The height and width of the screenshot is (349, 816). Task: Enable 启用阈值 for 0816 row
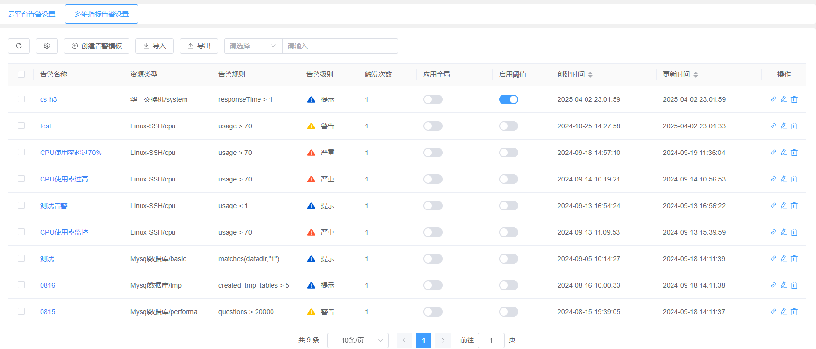pyautogui.click(x=509, y=285)
